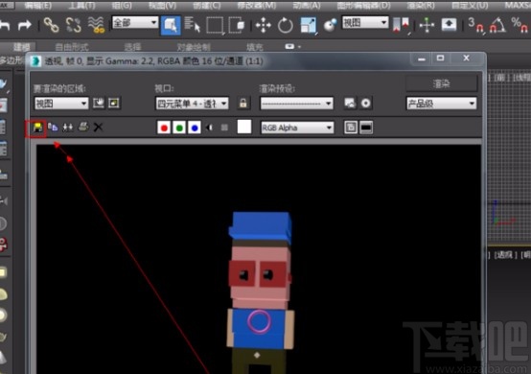Viewport: 531px width, 374px height.
Task: Toggle the red channel display
Action: coord(164,128)
